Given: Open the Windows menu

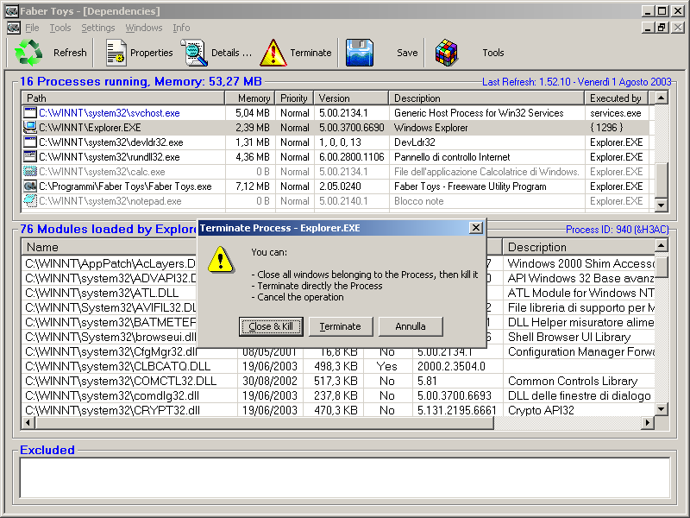Looking at the screenshot, I should (143, 28).
